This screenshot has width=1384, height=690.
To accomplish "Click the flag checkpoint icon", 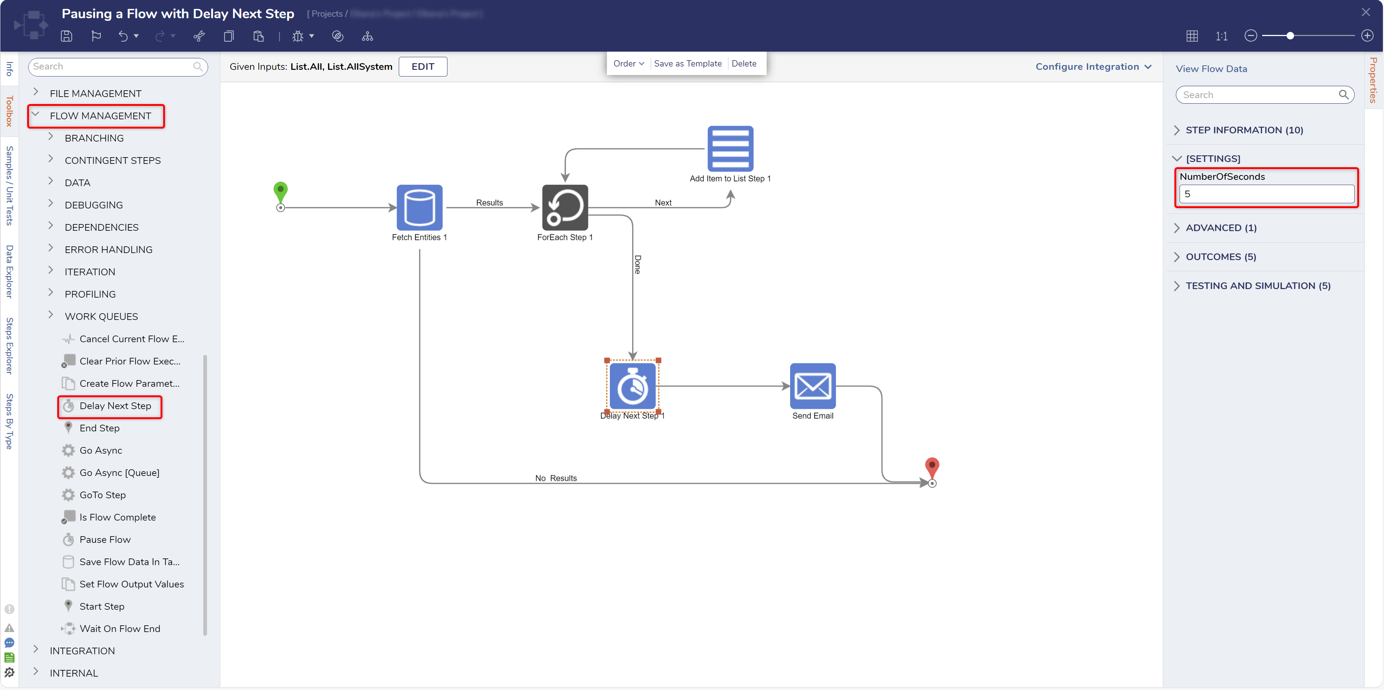I will [x=96, y=36].
